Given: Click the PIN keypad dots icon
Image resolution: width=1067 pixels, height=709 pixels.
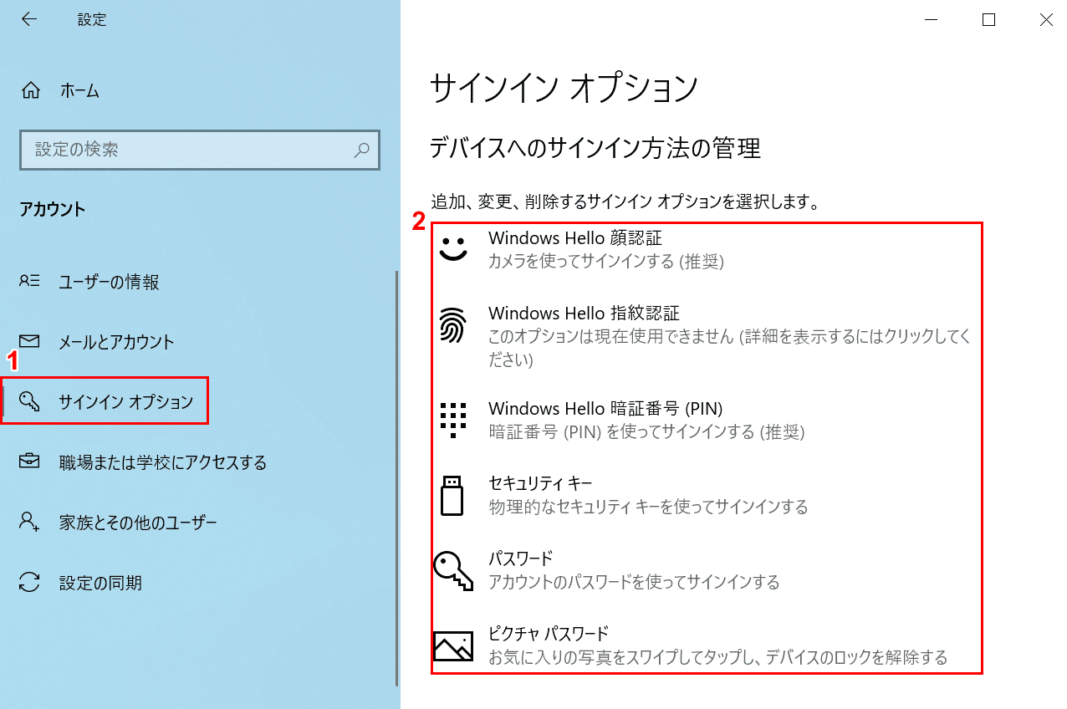Looking at the screenshot, I should tap(452, 420).
